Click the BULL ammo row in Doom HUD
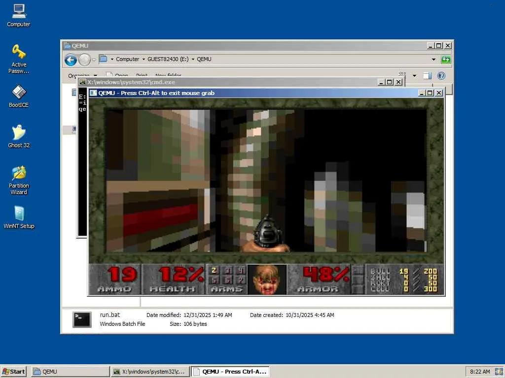This screenshot has height=378, width=505. [403, 271]
